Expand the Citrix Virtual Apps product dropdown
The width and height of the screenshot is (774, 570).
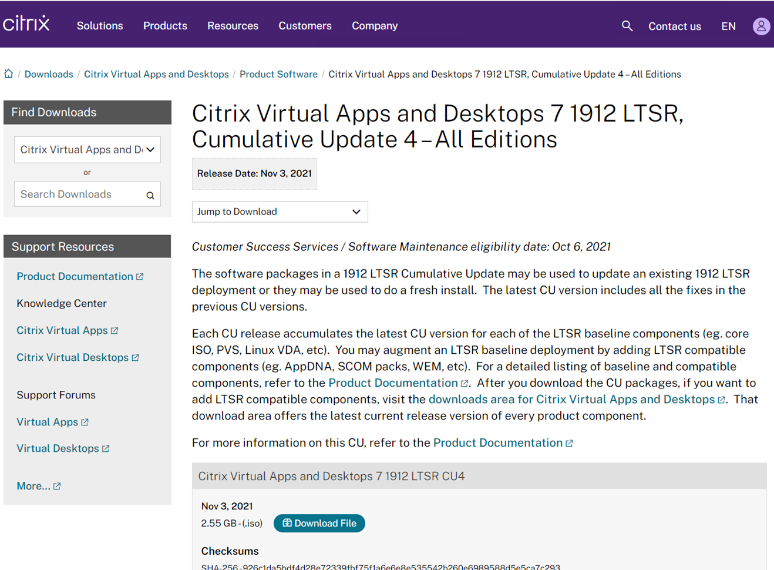[88, 150]
